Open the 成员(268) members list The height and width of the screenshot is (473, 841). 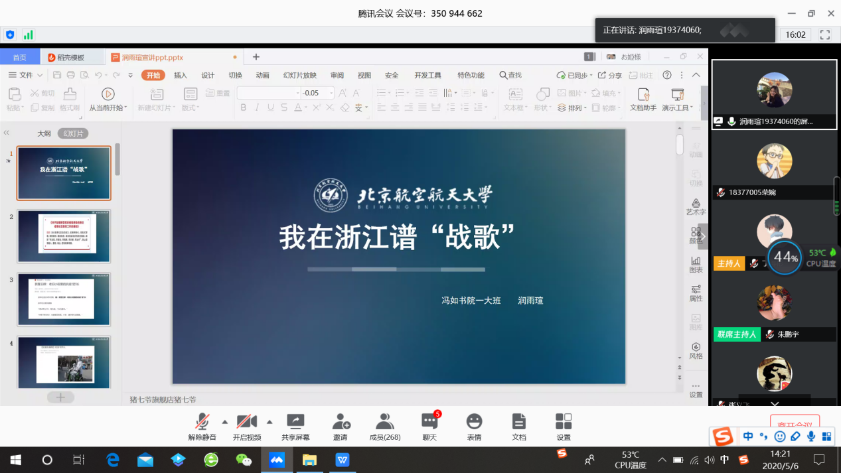click(x=385, y=427)
